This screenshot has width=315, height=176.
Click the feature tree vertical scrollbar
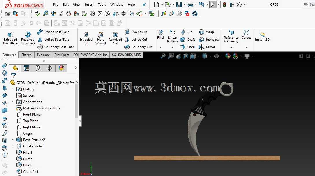coord(77,101)
